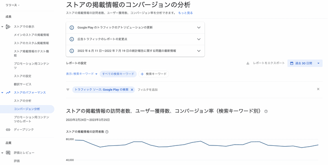Click the review icon beside 評価とレビュー
The image size is (328, 165).
(8, 153)
